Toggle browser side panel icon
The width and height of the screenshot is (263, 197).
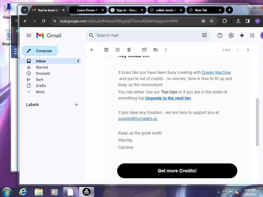(248, 21)
